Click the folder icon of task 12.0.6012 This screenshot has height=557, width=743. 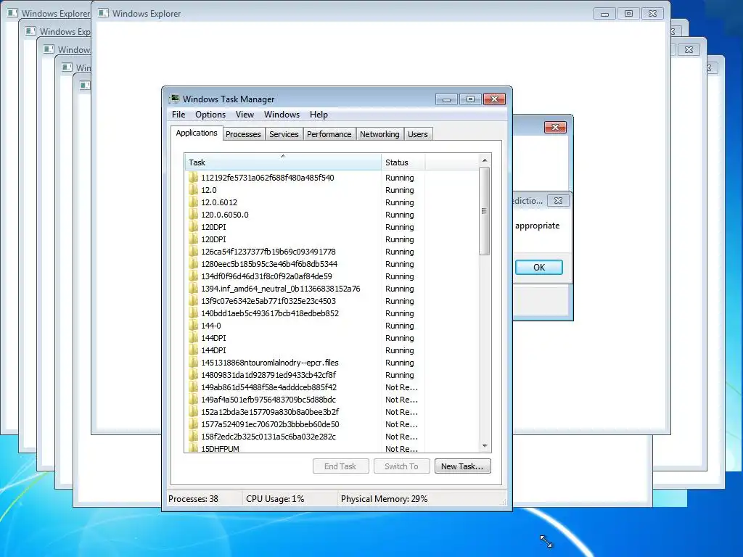pyautogui.click(x=193, y=202)
